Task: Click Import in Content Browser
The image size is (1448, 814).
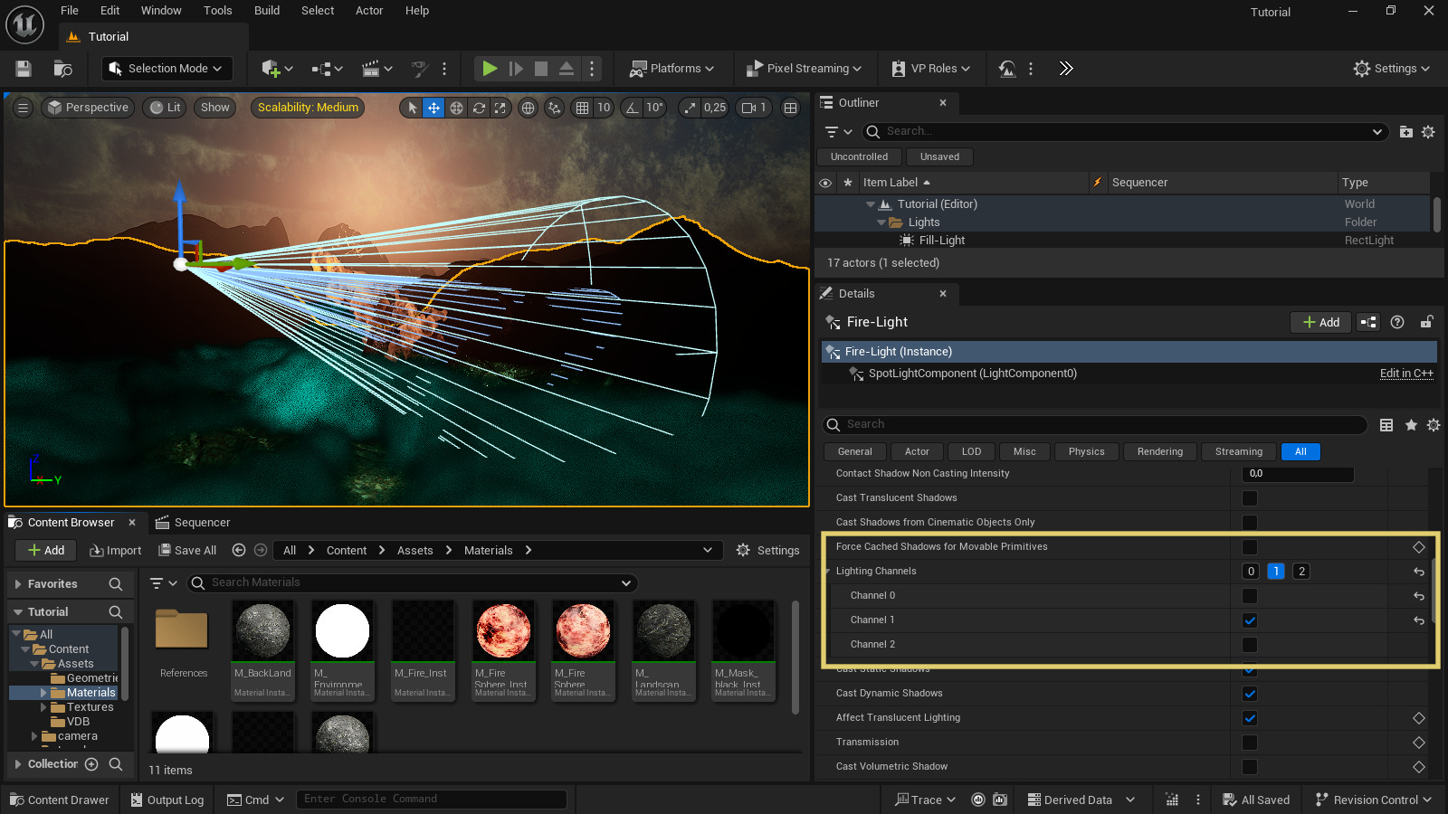Action: pyautogui.click(x=116, y=551)
